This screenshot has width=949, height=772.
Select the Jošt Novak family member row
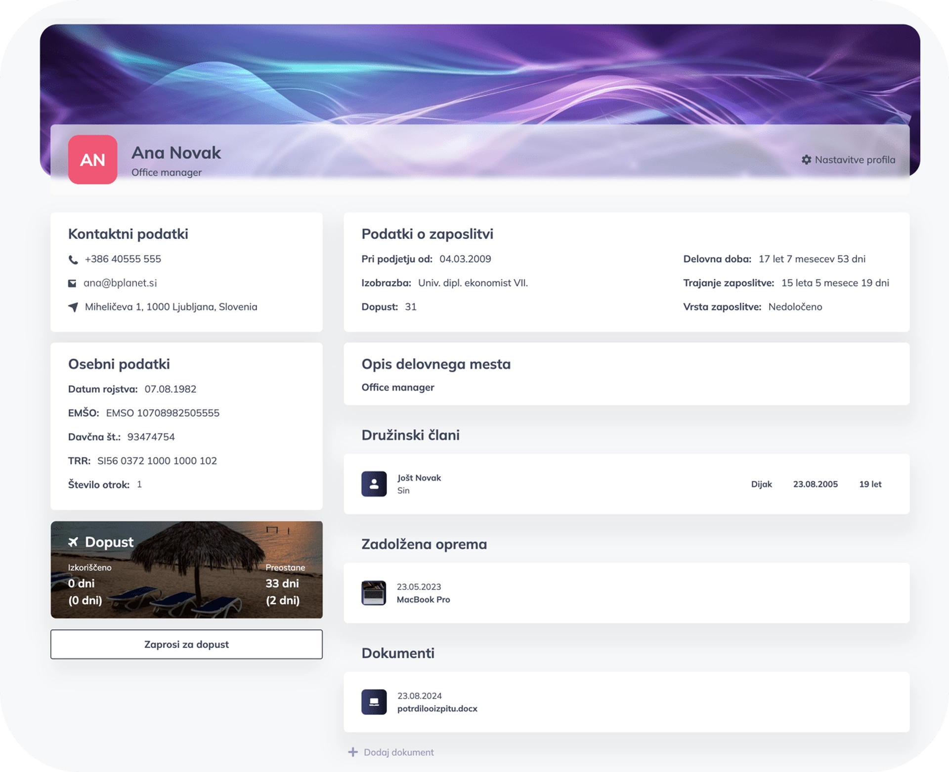pyautogui.click(x=626, y=484)
